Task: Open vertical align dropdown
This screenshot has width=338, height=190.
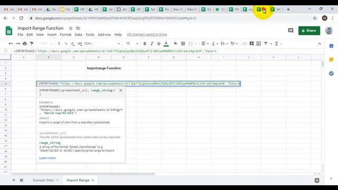Action: pyautogui.click(x=215, y=43)
